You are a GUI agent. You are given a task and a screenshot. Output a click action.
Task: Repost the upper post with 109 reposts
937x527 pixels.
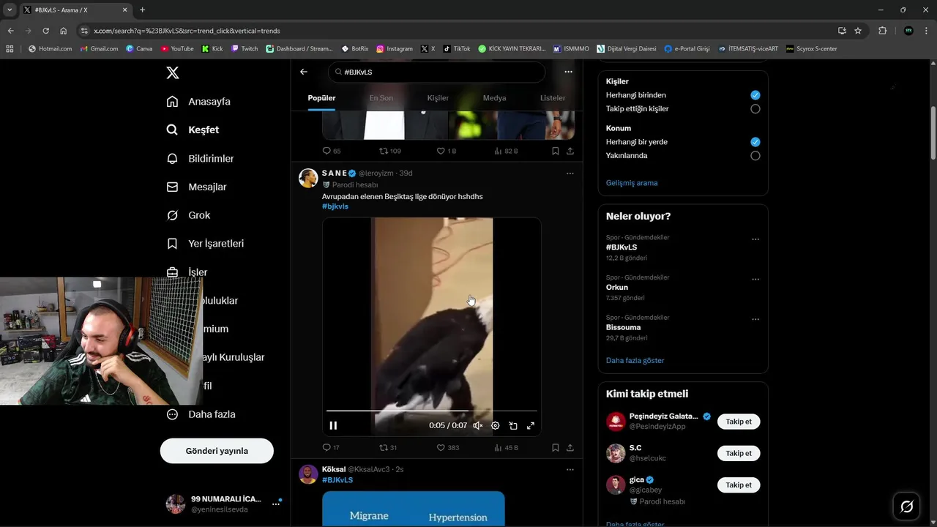[389, 151]
